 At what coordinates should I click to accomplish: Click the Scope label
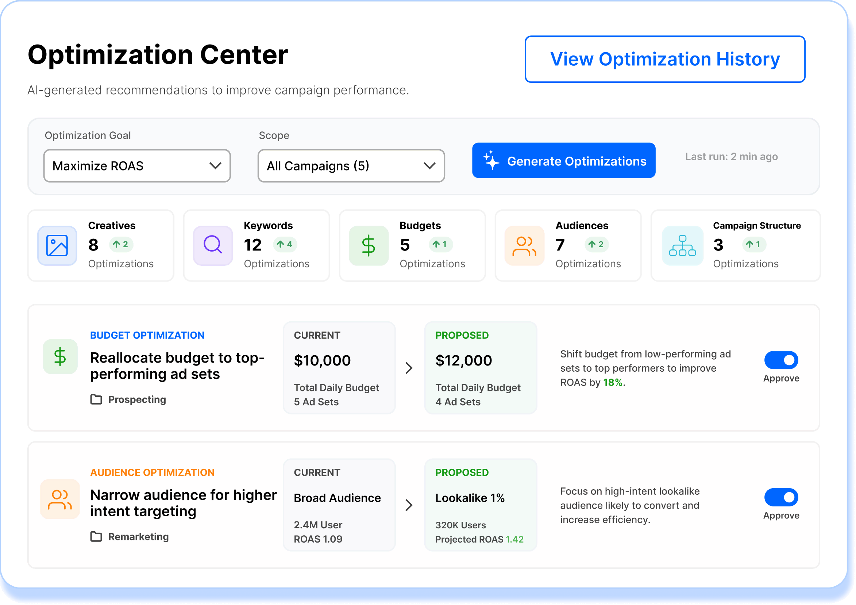(x=274, y=135)
